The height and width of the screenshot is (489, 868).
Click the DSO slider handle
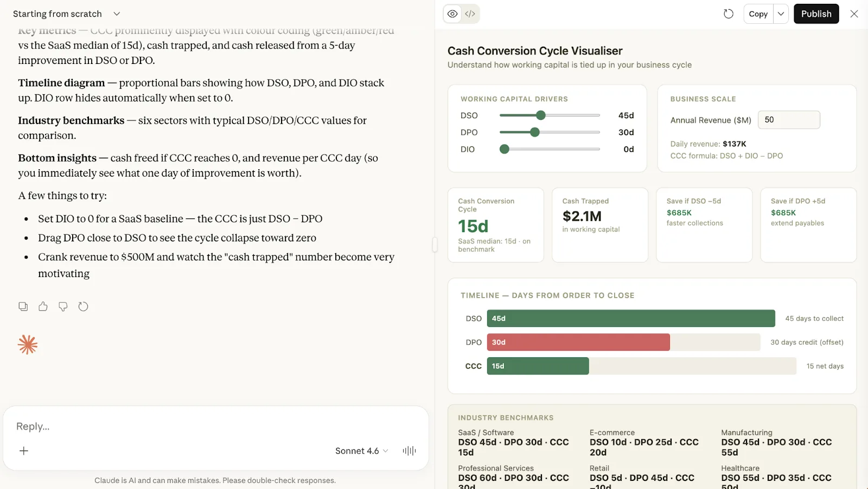click(540, 115)
